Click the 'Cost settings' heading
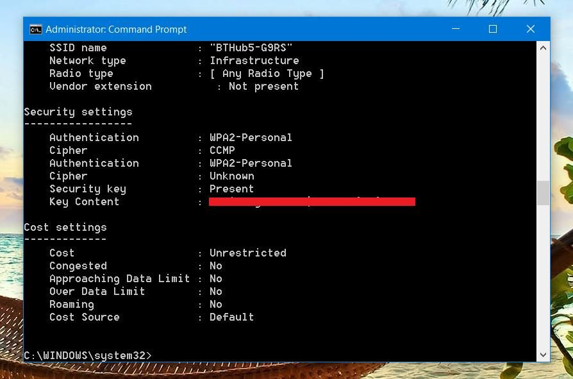Viewport: 573px width, 379px height. [x=65, y=227]
